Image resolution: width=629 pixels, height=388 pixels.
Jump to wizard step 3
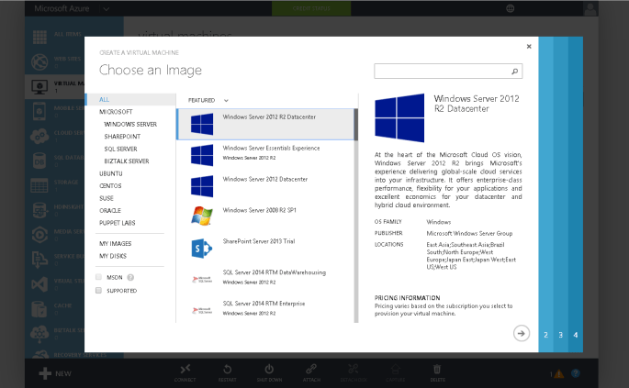tap(560, 335)
